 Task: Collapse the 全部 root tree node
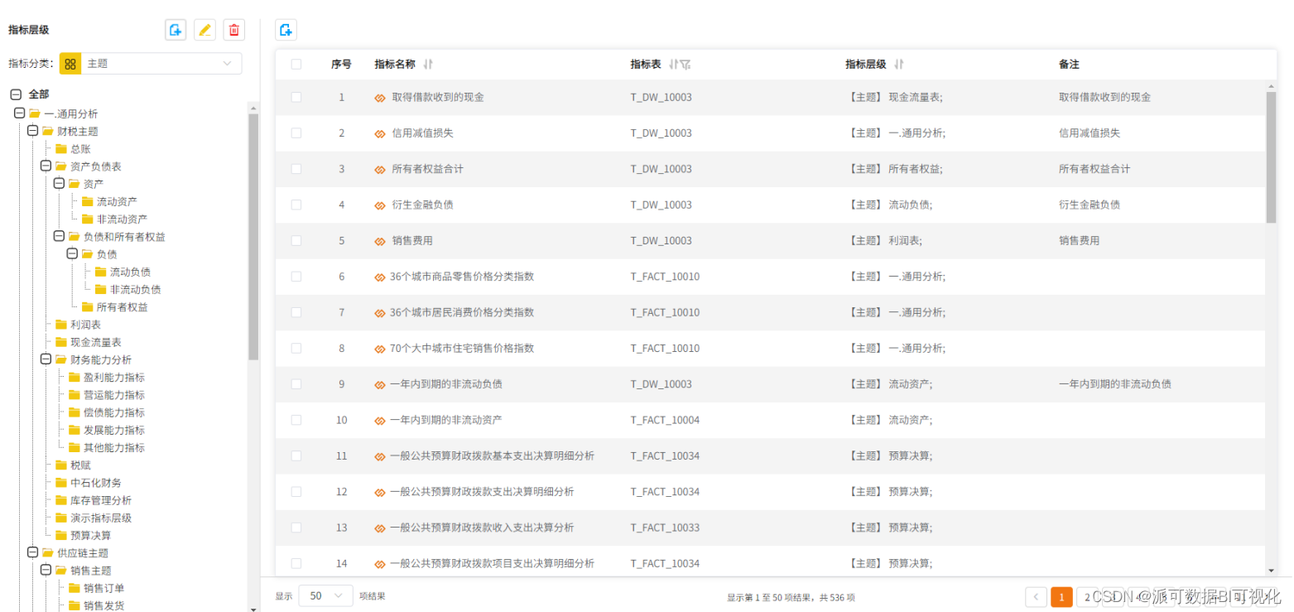tap(16, 94)
